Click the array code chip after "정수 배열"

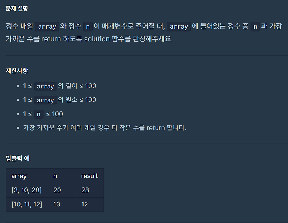point(47,27)
